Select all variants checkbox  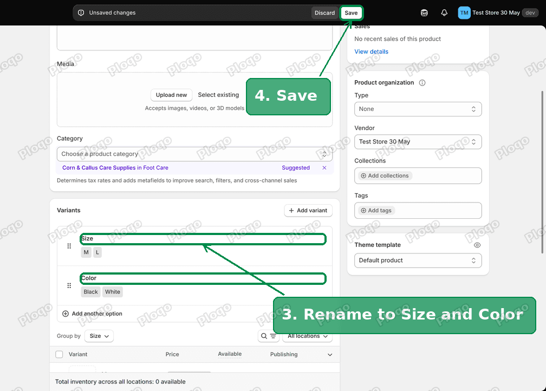pos(59,354)
